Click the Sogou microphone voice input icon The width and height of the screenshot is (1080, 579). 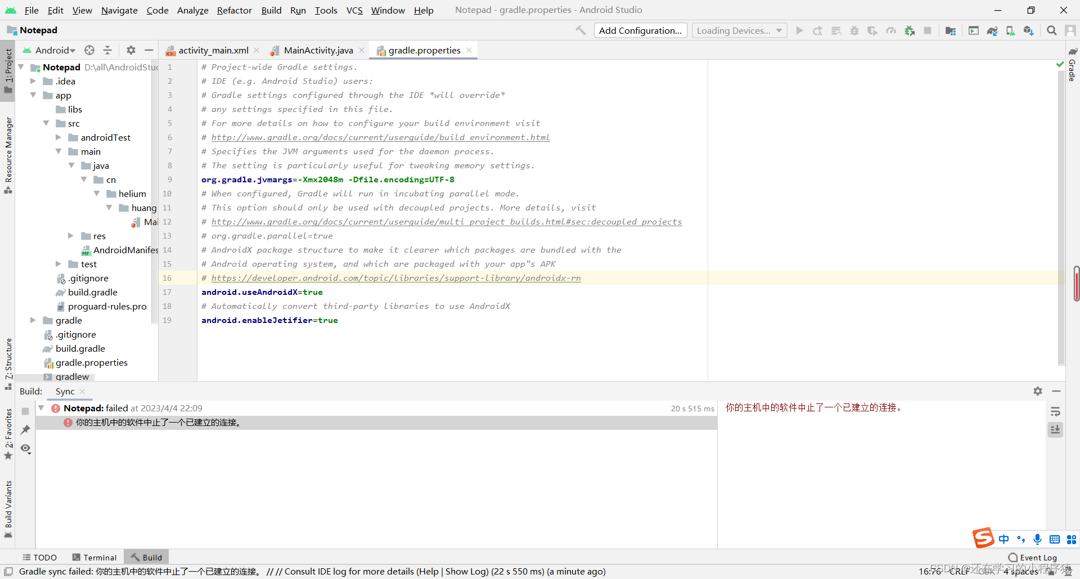1037,539
